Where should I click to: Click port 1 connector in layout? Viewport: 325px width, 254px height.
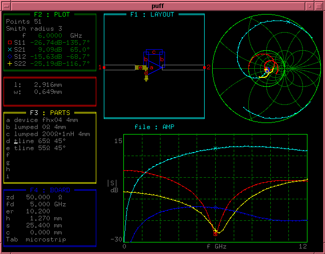click(104, 67)
